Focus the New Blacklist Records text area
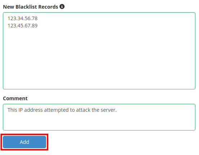199x155 pixels. point(99,51)
